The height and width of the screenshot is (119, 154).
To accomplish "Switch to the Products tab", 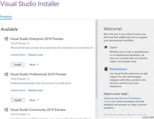I will [x=6, y=17].
